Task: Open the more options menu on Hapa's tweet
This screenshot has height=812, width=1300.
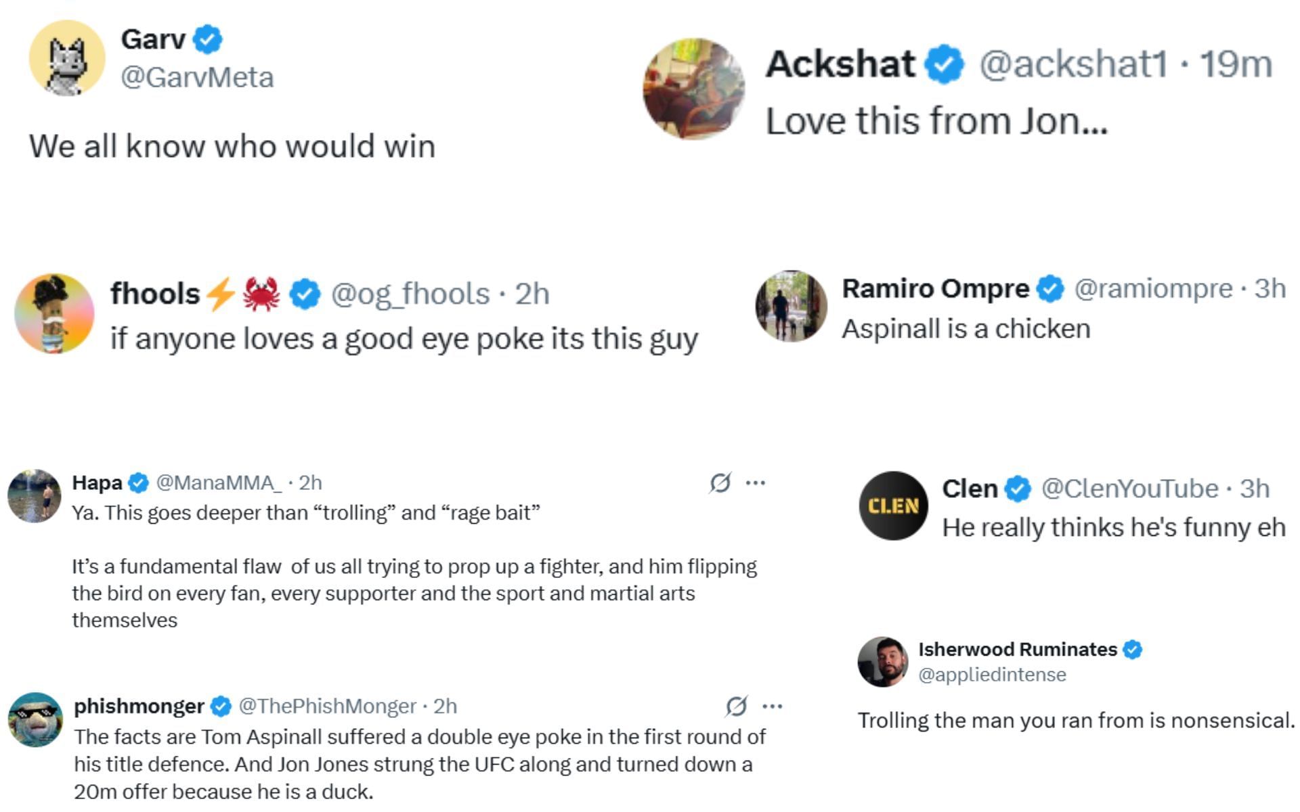Action: point(757,483)
